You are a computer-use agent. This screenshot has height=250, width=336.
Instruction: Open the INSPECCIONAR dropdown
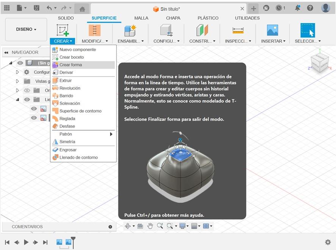[238, 41]
